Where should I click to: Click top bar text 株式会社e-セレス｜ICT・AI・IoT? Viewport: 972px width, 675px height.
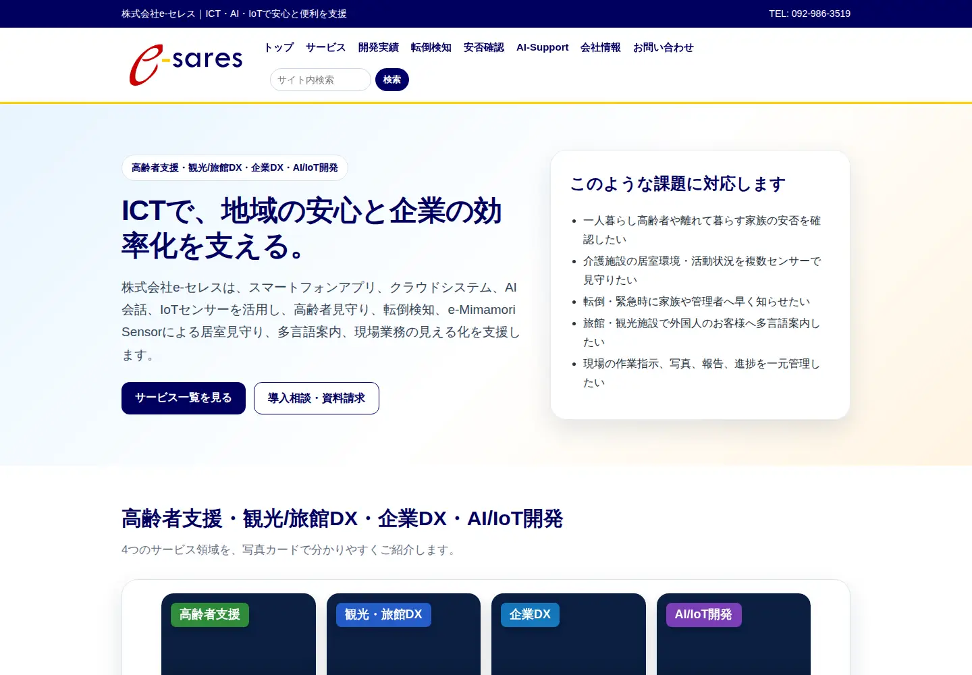click(234, 13)
